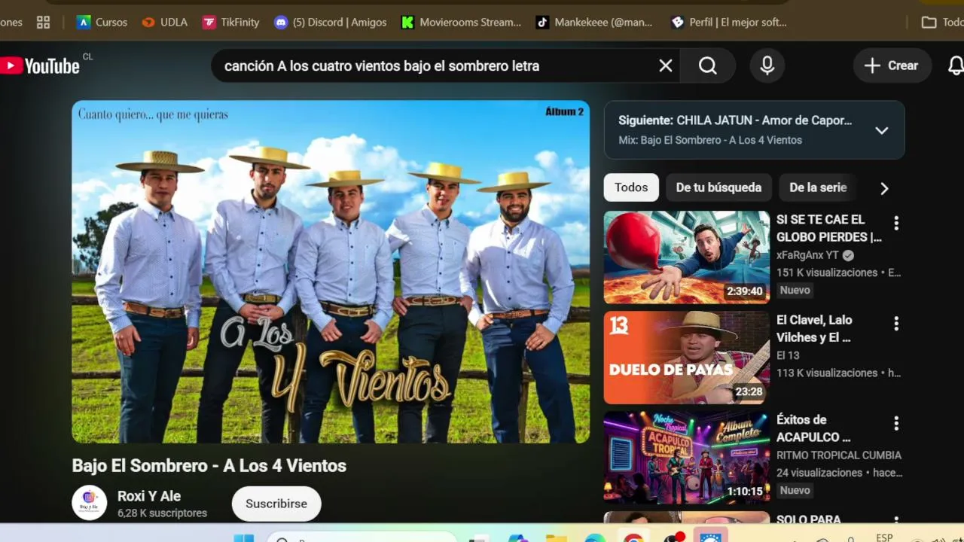Open options for the Éxitos de ACAPULCO video
Image resolution: width=964 pixels, height=542 pixels.
pyautogui.click(x=896, y=423)
